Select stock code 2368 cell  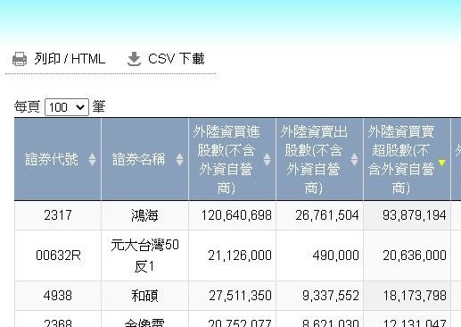[x=58, y=319]
